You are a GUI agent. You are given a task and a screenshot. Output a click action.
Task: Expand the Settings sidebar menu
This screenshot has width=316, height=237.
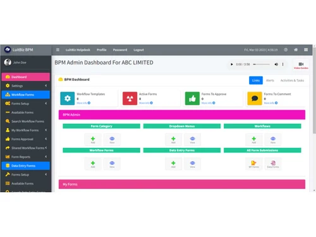pos(26,86)
